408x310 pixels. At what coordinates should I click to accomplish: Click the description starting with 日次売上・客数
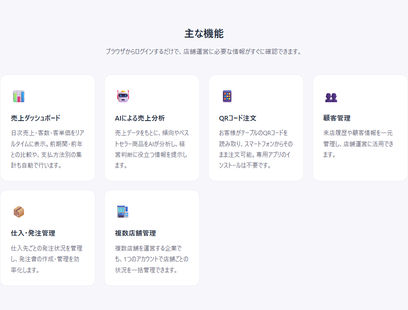[x=48, y=149]
